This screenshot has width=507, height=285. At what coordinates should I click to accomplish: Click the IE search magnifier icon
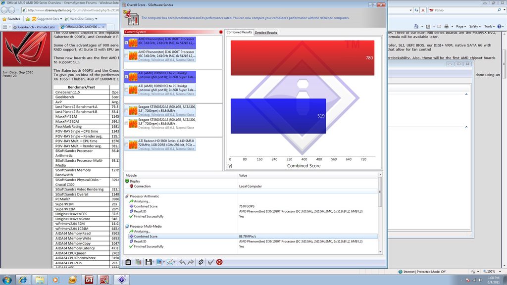point(499,10)
